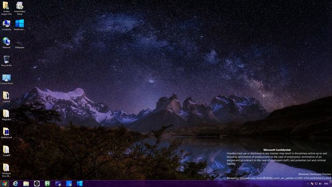Open the network status tray icon

(x=316, y=184)
